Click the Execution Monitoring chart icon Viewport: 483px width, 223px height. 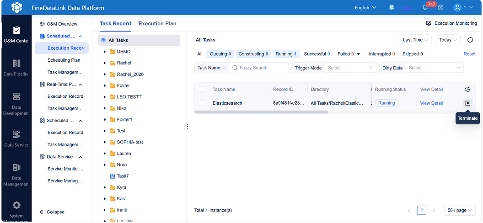(x=429, y=23)
